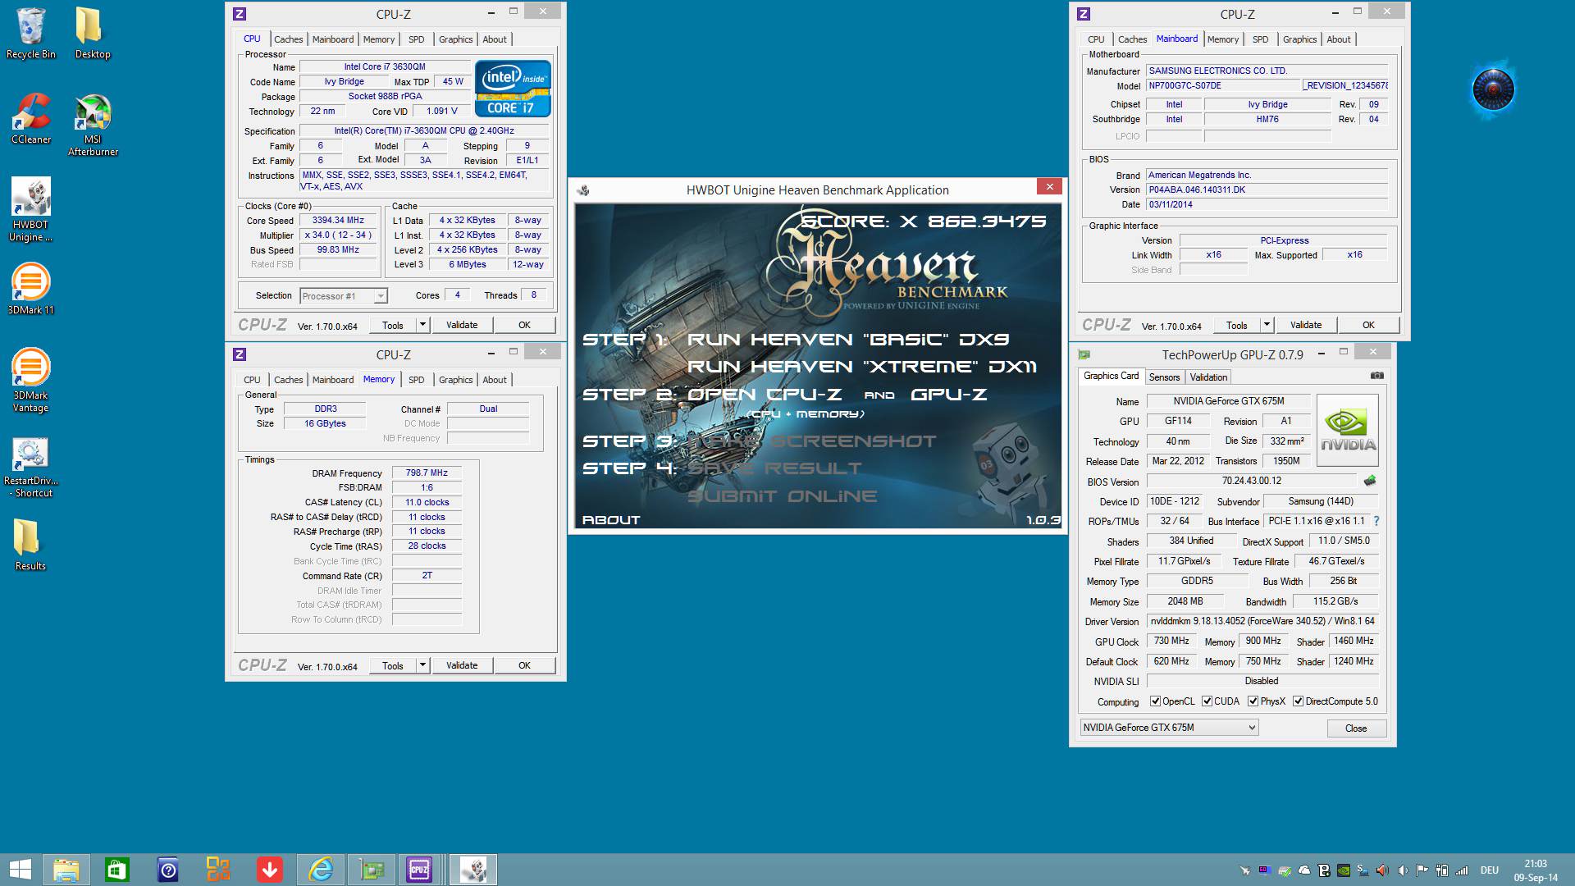Click the BIOS save icon in GPU-Z
The width and height of the screenshot is (1575, 886).
tap(1369, 481)
